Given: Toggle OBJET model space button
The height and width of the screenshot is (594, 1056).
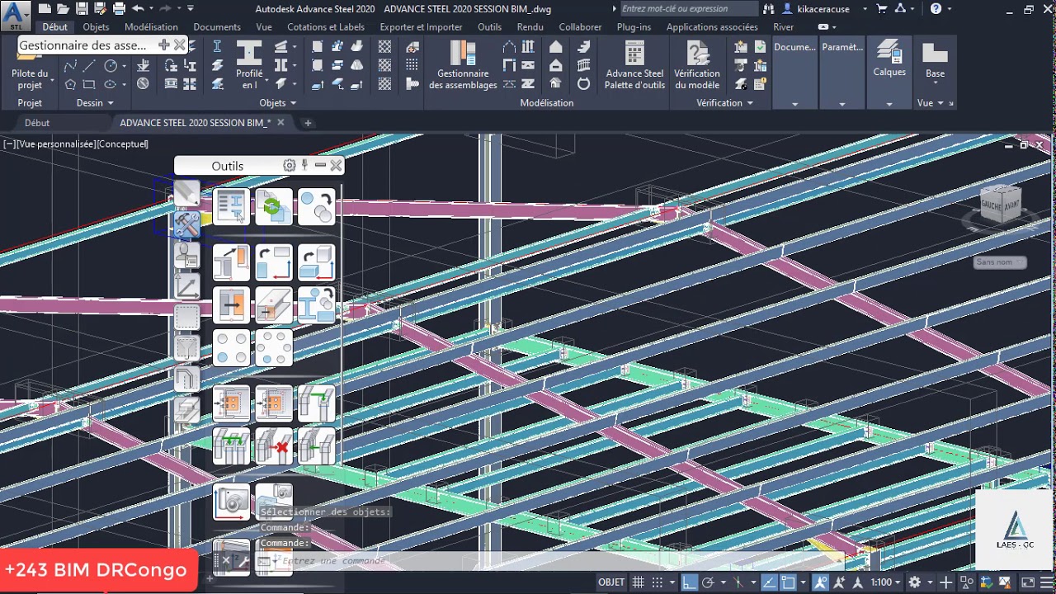Looking at the screenshot, I should pyautogui.click(x=611, y=582).
